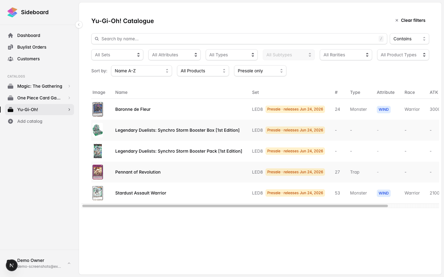444x277 pixels.
Task: Click WIND badge in Stardust Assault Warrior row
Action: 384,193
